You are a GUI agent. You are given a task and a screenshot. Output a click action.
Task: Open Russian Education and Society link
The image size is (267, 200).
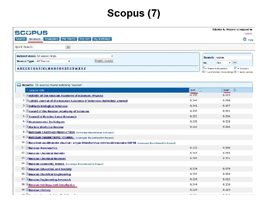click(50, 169)
